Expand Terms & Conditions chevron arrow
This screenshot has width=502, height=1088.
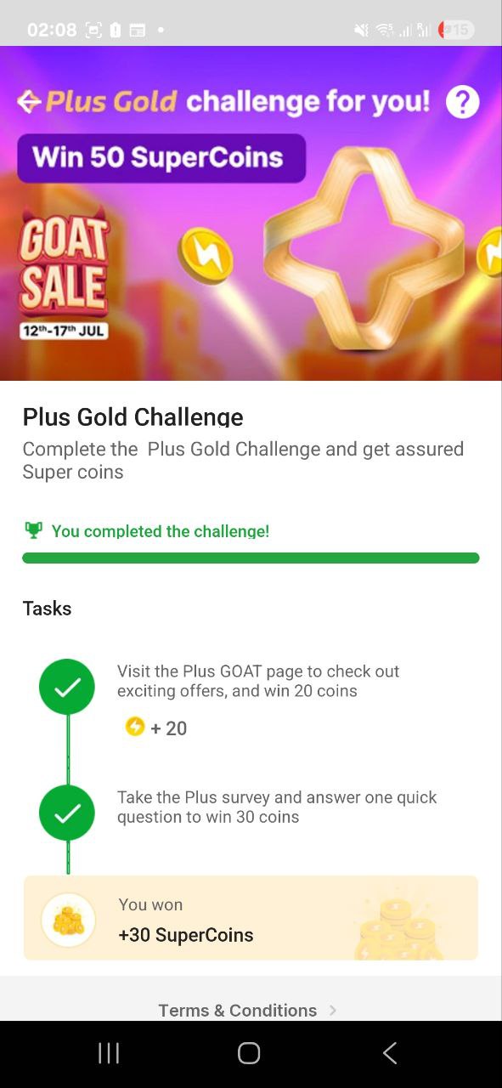point(333,1010)
